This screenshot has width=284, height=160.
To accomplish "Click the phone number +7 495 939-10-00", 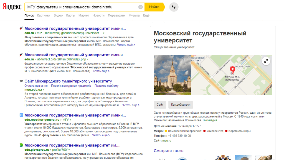I will point(179,136).
